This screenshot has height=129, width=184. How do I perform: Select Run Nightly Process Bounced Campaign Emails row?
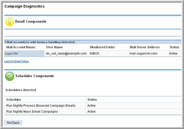tap(93, 106)
